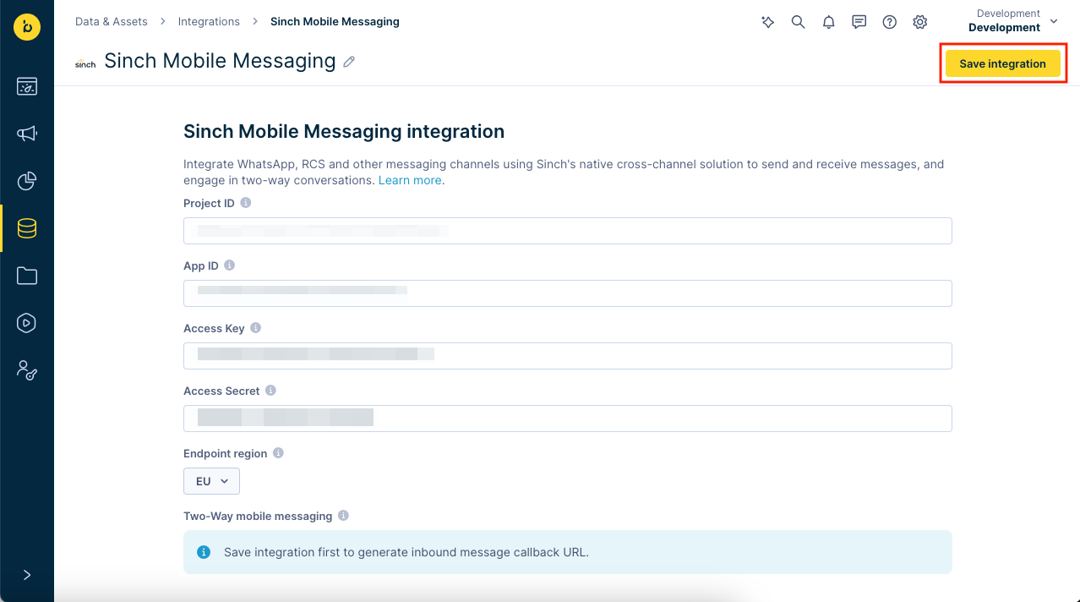Click the Access Secret label text

pos(221,391)
